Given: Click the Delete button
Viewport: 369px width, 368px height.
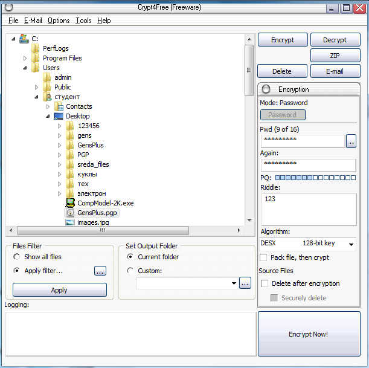Looking at the screenshot, I should click(282, 71).
